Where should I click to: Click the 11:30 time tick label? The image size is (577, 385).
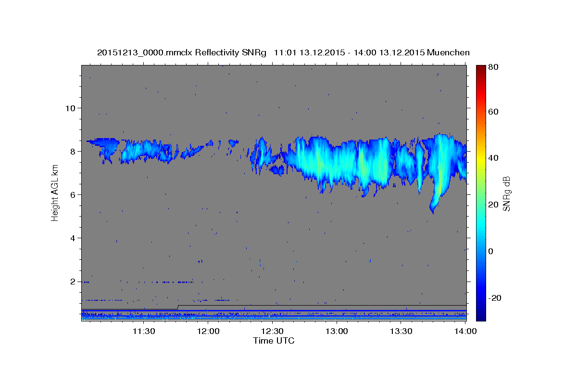(x=144, y=331)
